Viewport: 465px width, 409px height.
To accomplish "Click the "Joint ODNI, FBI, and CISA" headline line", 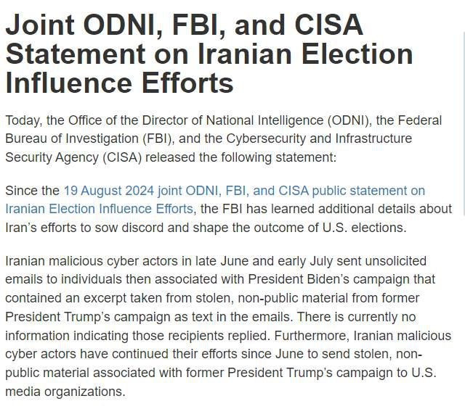I will (184, 26).
